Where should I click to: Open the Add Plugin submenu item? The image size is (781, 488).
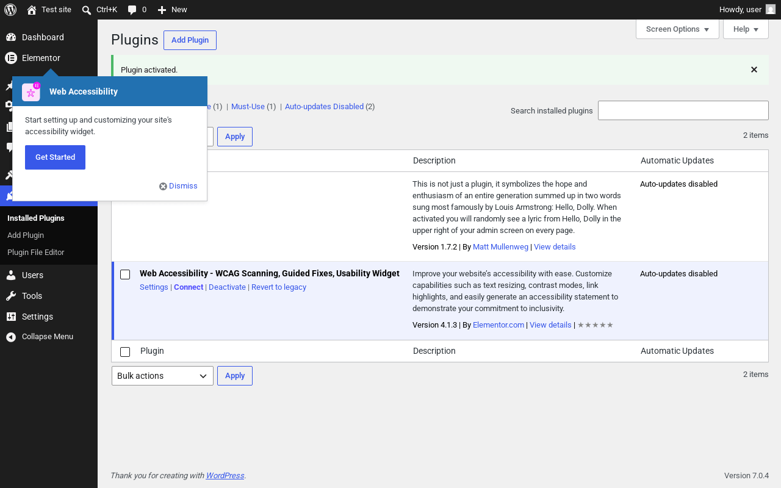tap(26, 235)
